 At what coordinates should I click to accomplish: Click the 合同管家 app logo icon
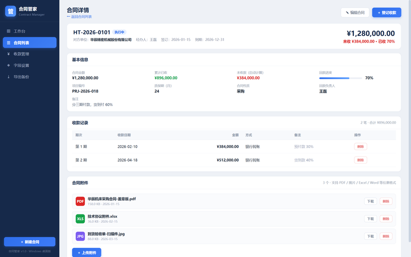tap(10, 11)
